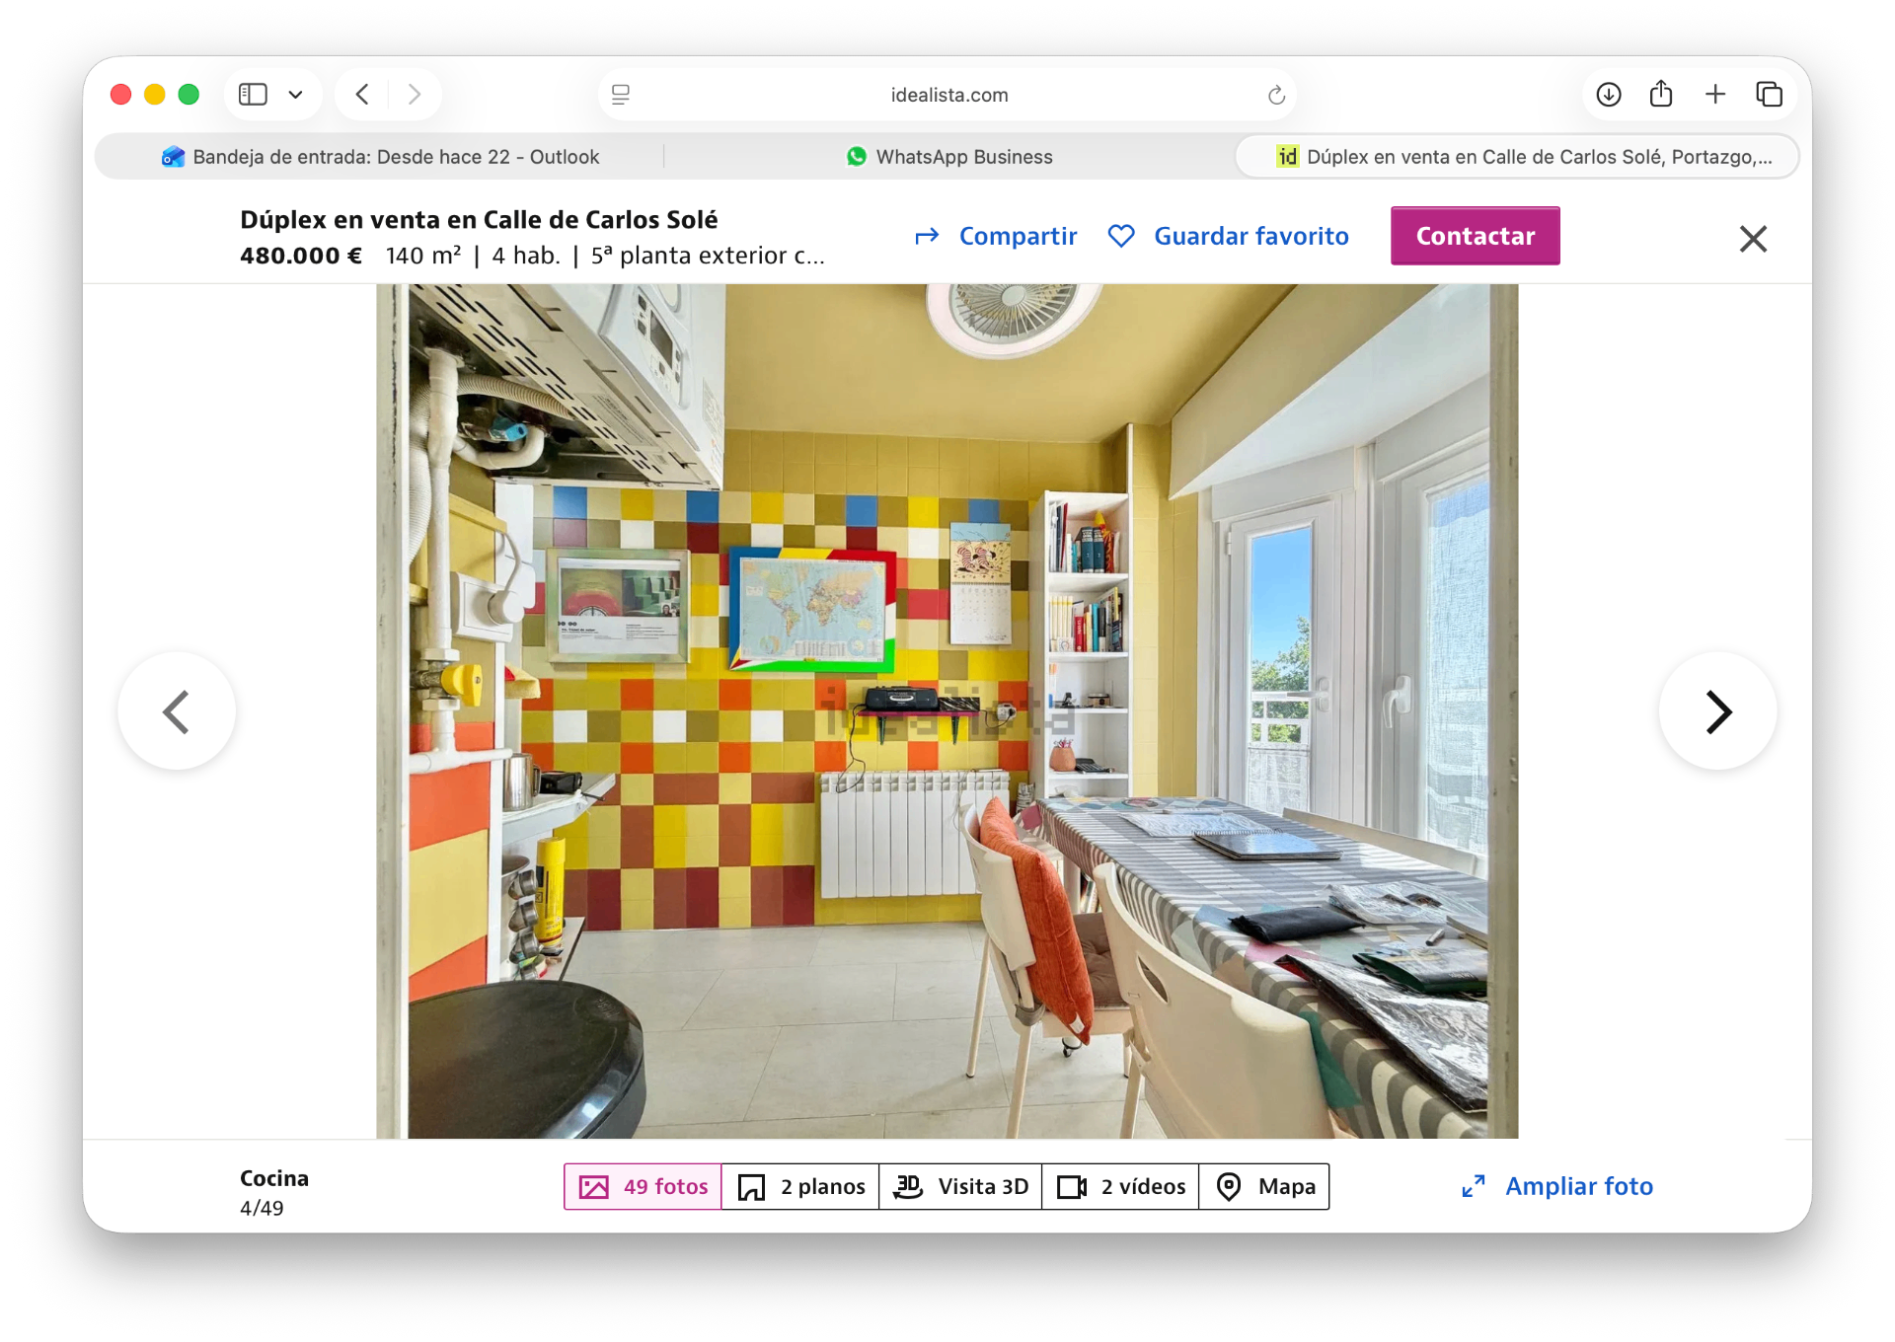Show tab overview icon

click(1769, 95)
